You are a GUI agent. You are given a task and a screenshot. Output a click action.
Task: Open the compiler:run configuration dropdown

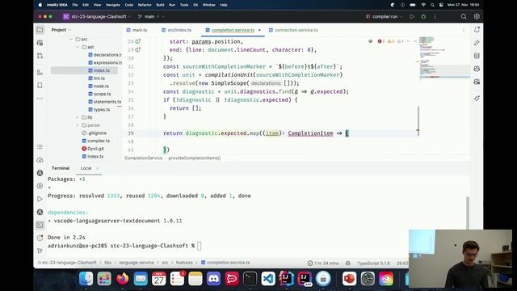(385, 16)
